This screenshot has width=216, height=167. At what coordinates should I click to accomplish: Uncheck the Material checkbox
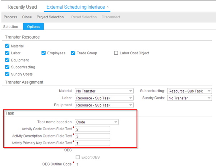coord(8,46)
